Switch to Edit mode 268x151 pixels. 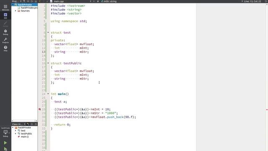coord(5,16)
